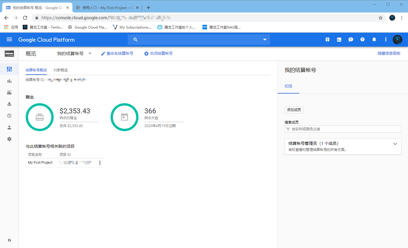Screen dimensions: 408x248
Task: Open the Reports bar chart sidebar icon
Action: pyautogui.click(x=9, y=81)
